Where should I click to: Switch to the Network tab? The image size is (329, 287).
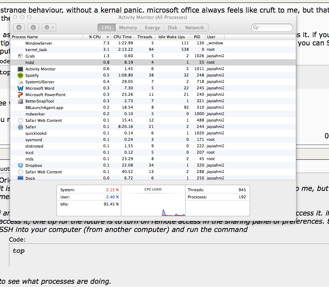pyautogui.click(x=195, y=28)
